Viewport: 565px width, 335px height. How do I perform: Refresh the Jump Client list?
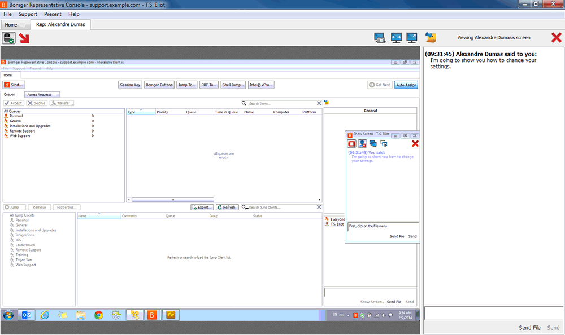coord(227,207)
